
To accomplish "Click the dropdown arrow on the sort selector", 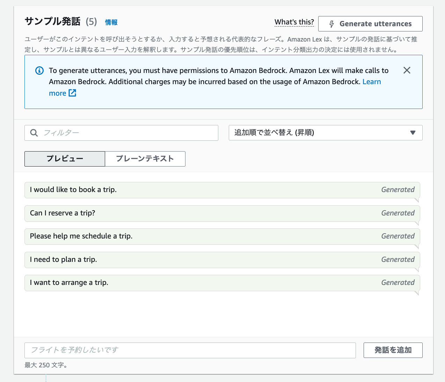I will 413,133.
